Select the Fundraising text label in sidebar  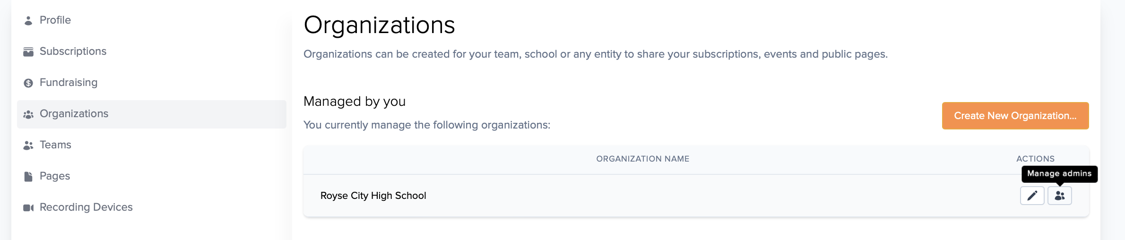pyautogui.click(x=69, y=82)
